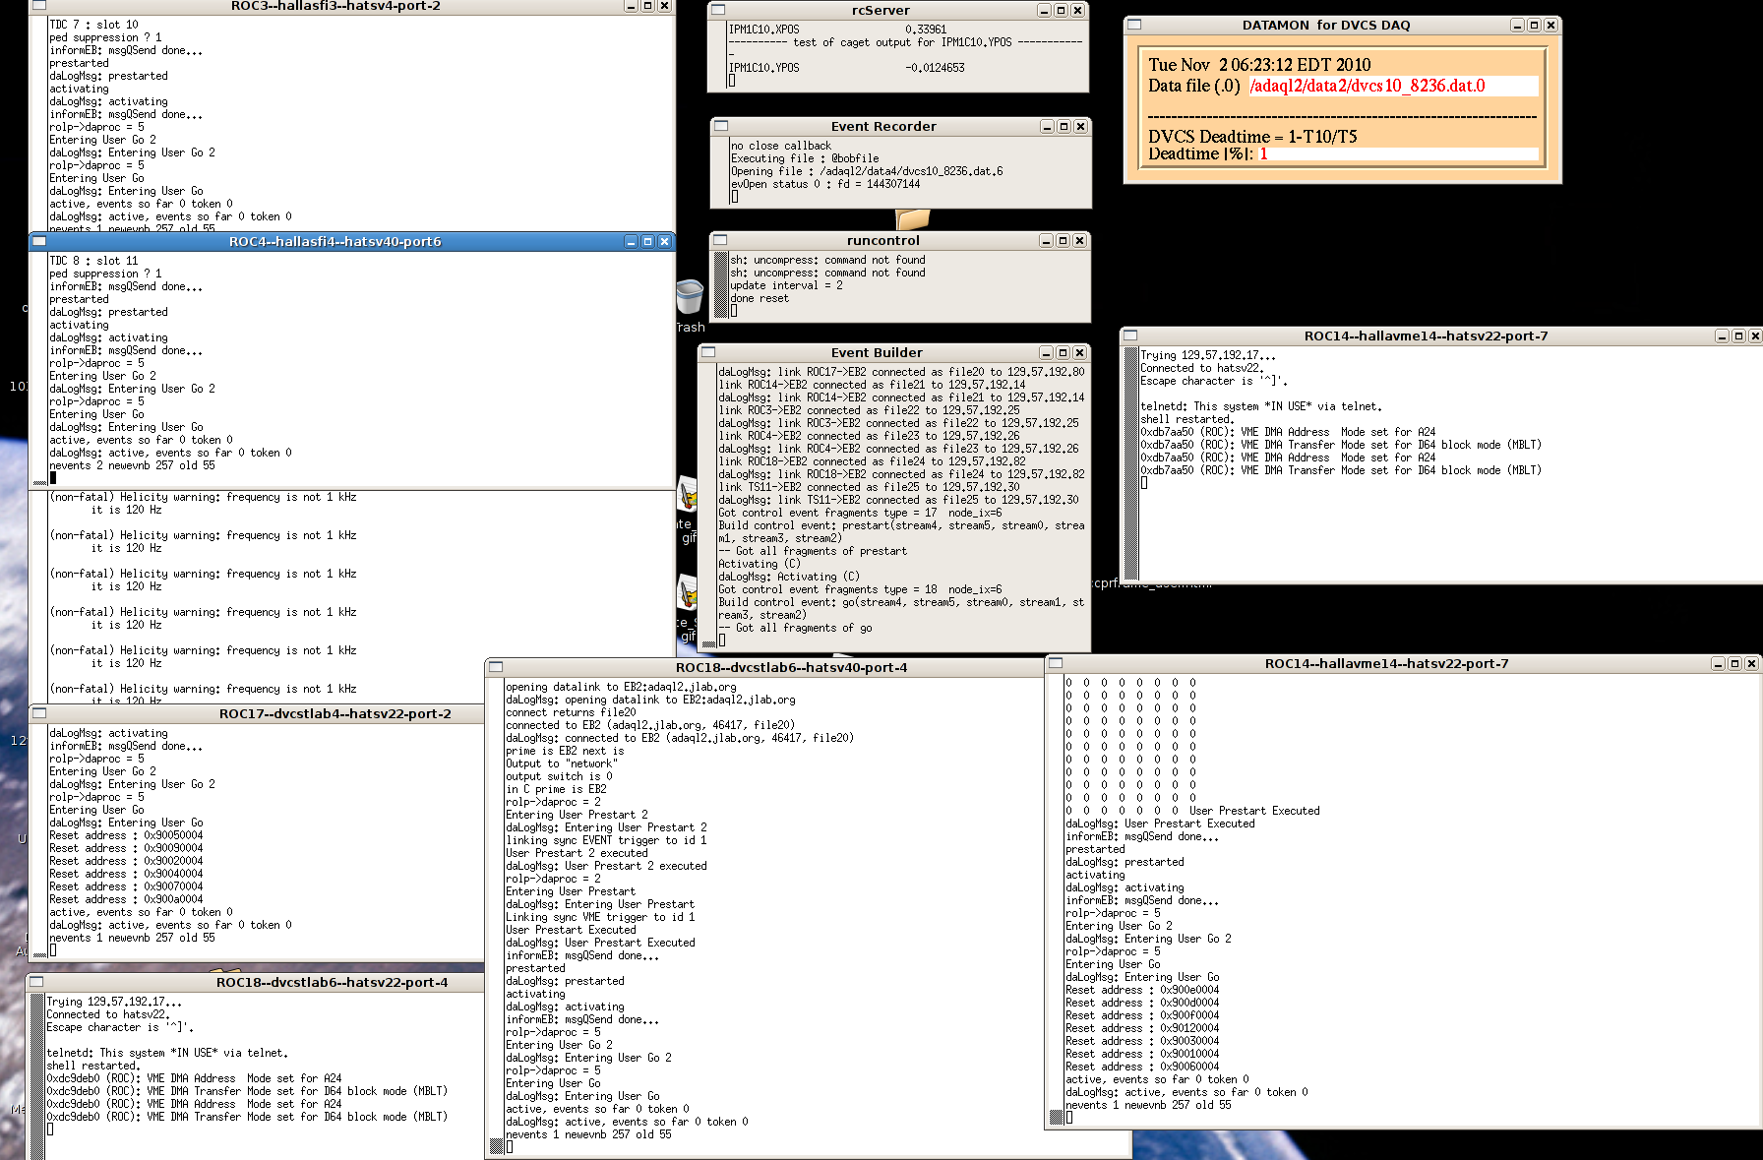This screenshot has height=1160, width=1763.
Task: Click the 'IPM1C10.YPOS -0.0124653' line in rcServer
Action: [x=846, y=68]
